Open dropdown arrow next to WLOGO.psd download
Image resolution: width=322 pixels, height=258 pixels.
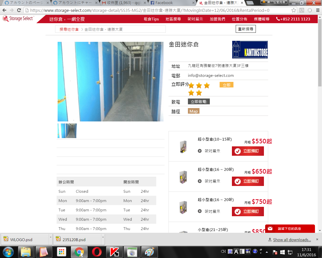pyautogui.click(x=51, y=237)
